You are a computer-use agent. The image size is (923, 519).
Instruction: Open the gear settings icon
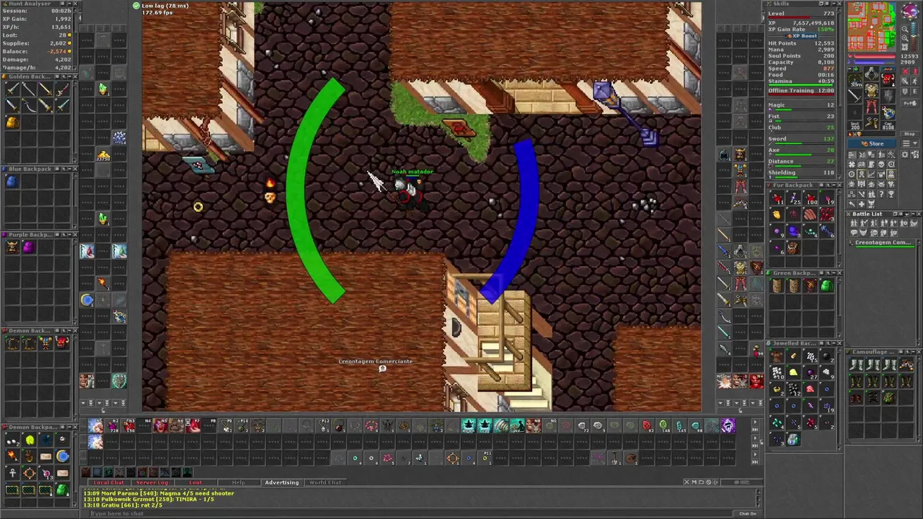click(x=905, y=154)
